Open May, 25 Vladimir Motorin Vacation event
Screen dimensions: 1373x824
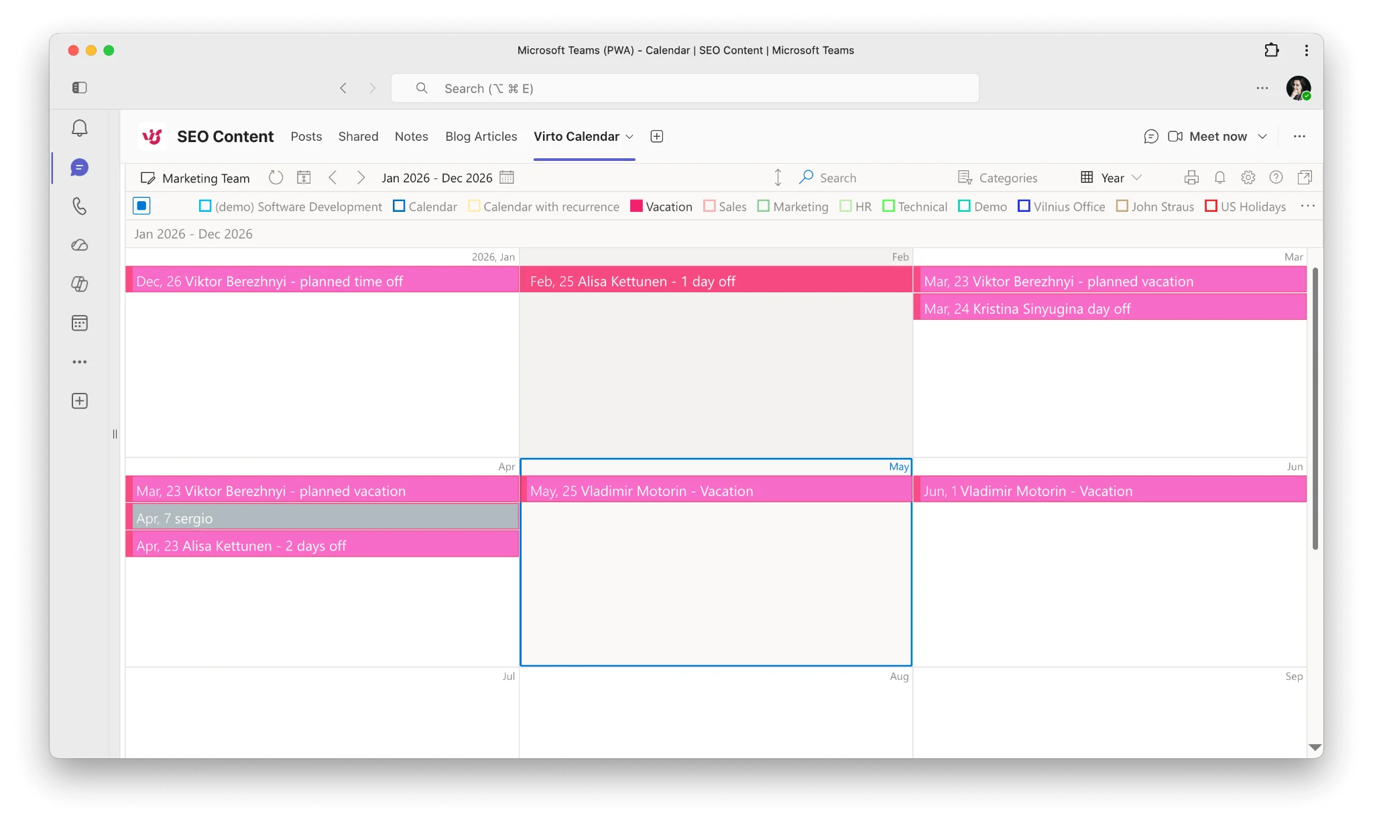point(716,489)
